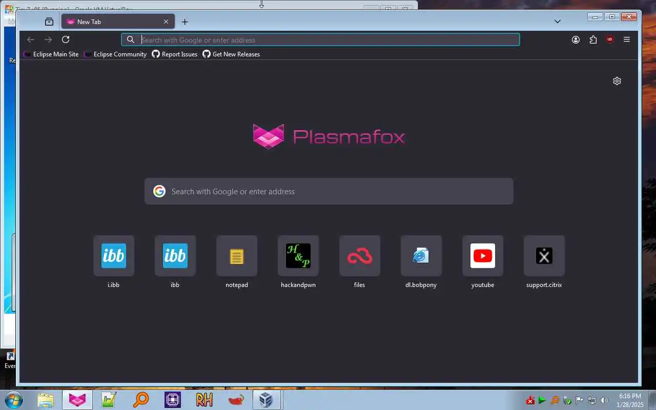Image resolution: width=656 pixels, height=410 pixels.
Task: Open the clock showing 6:16 PM
Action: tap(630, 400)
